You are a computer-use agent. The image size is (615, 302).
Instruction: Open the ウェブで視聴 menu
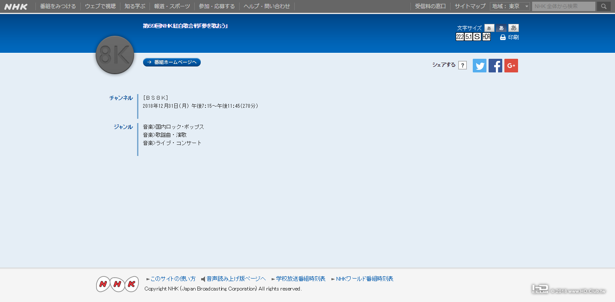[x=100, y=6]
